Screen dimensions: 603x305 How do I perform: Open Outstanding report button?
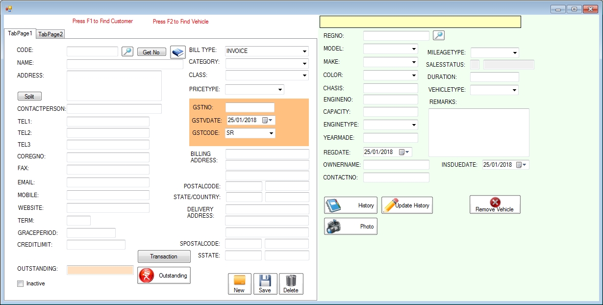[164, 276]
